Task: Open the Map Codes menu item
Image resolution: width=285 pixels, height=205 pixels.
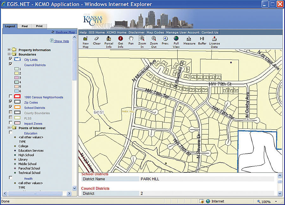Action: [x=155, y=32]
